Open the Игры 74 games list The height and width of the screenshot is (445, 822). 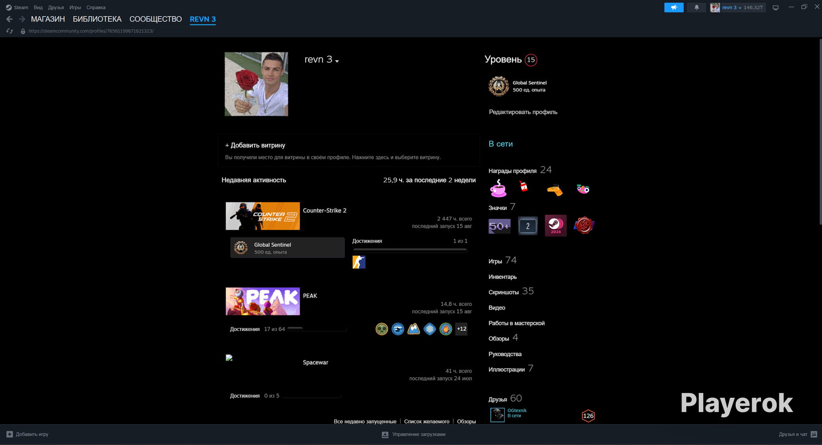coord(503,260)
